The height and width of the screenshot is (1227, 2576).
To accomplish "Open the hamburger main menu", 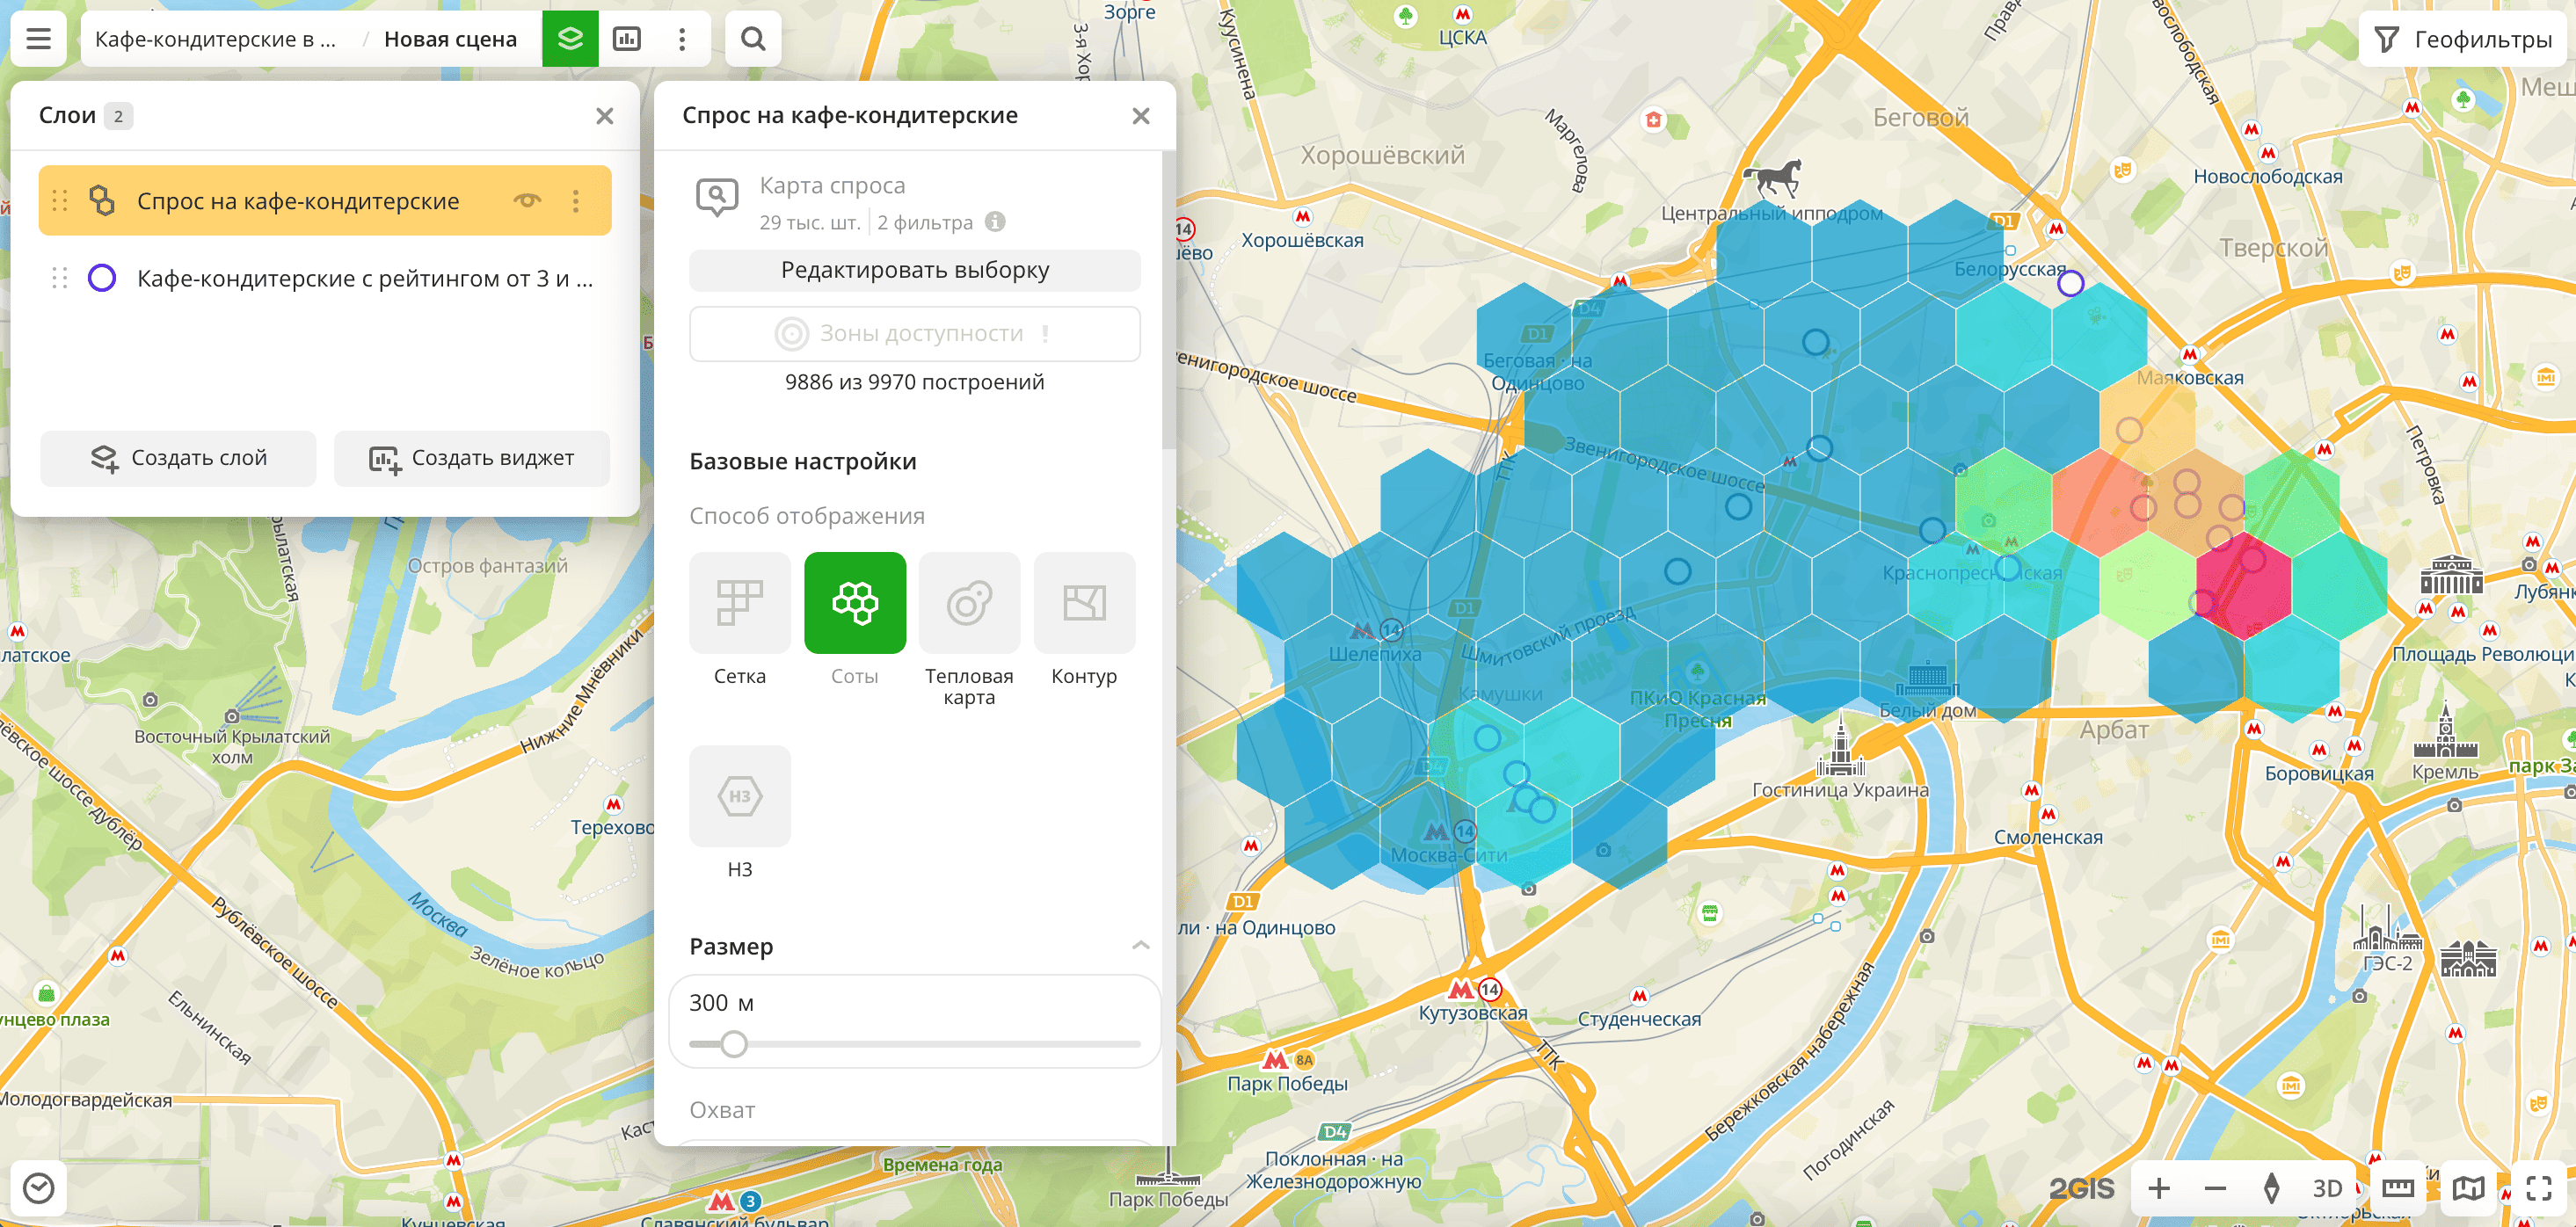I will click(x=38, y=39).
